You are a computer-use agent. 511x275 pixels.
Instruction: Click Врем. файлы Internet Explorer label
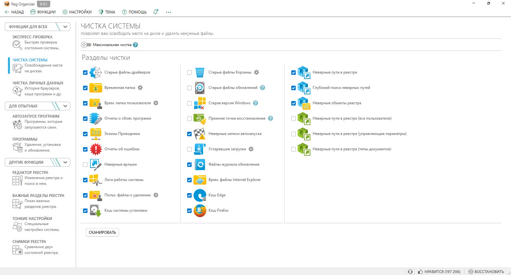click(235, 180)
